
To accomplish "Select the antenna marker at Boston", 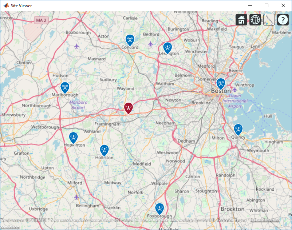I will click(x=221, y=84).
